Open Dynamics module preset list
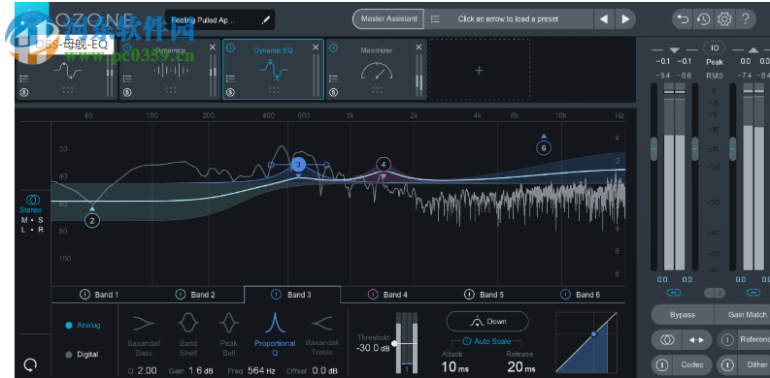Screen dimensions: 770x378 coord(127,78)
